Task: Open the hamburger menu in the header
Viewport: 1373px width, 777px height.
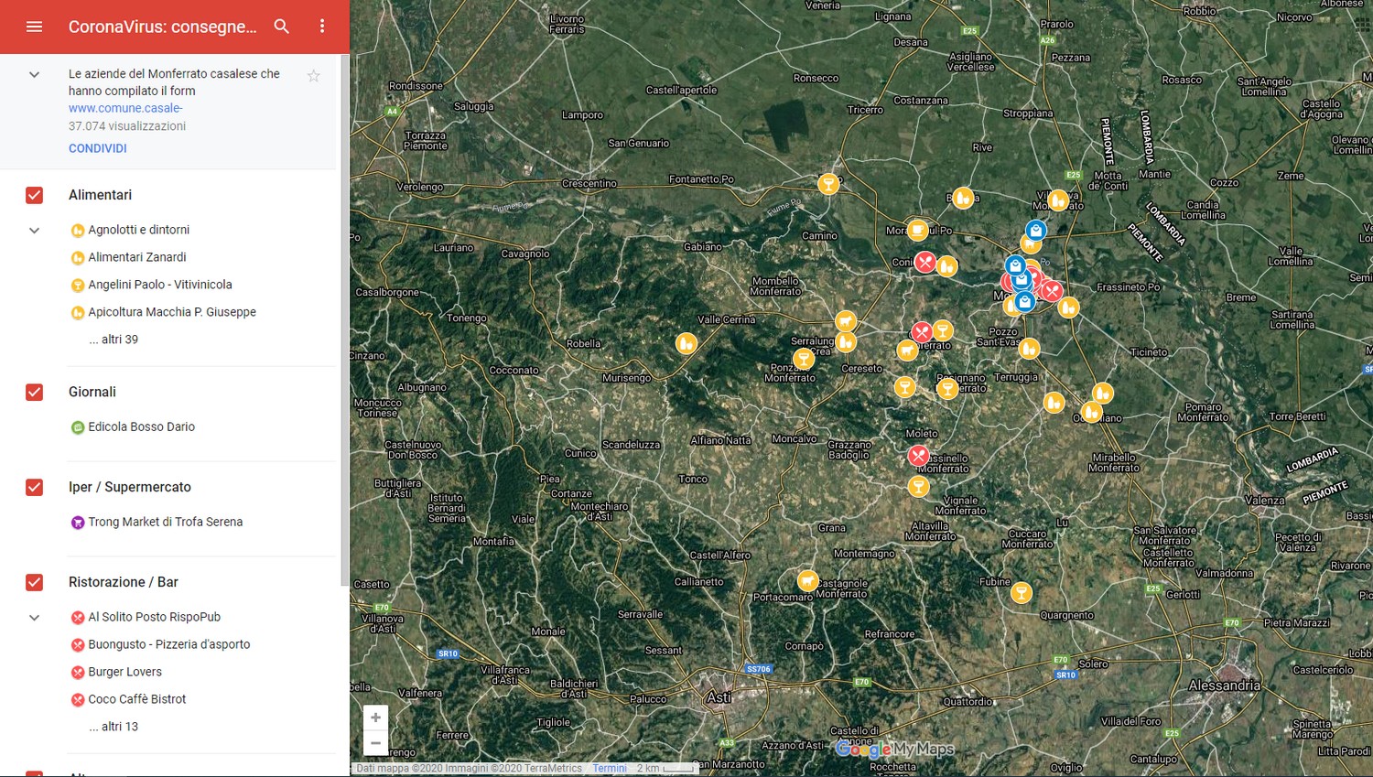Action: (x=34, y=27)
